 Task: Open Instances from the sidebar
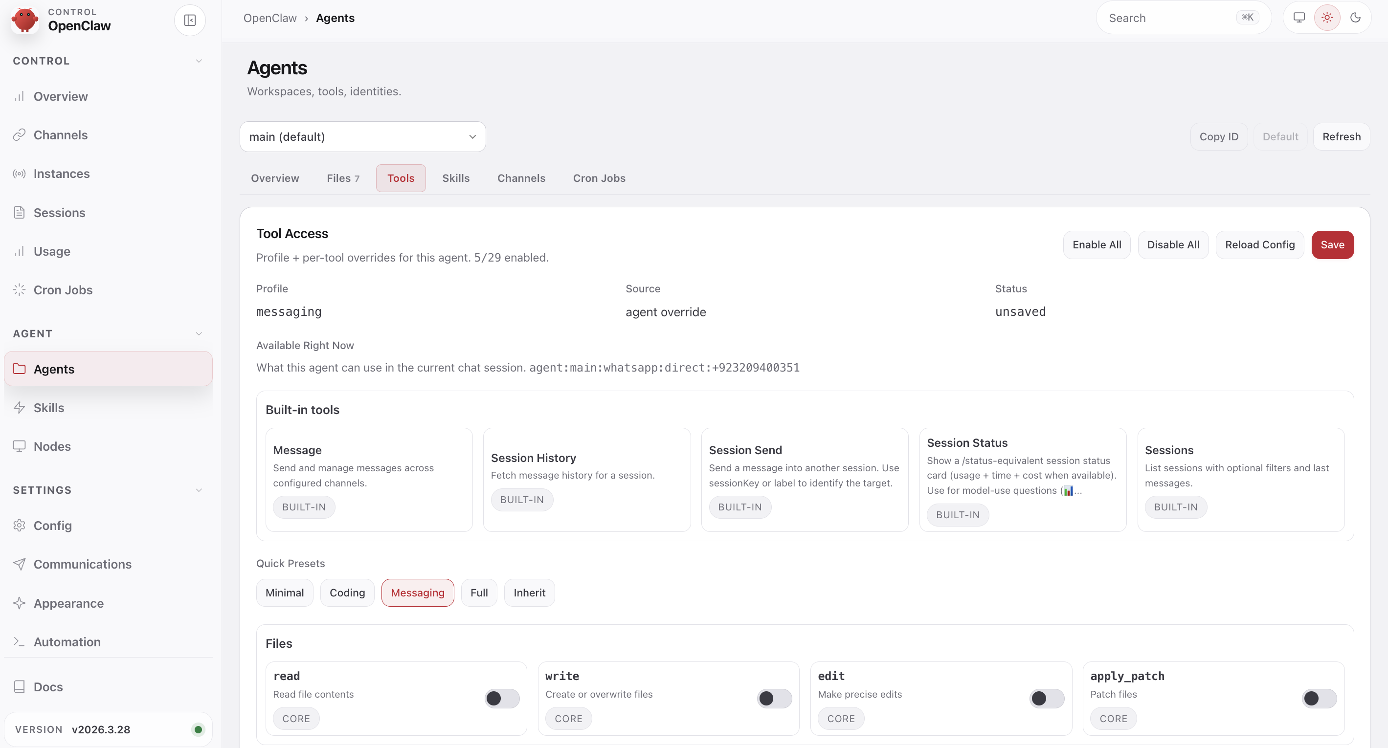coord(62,174)
